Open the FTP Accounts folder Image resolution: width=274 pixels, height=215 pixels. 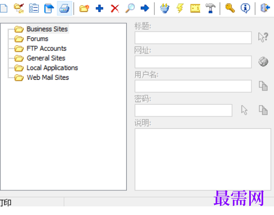coord(46,48)
